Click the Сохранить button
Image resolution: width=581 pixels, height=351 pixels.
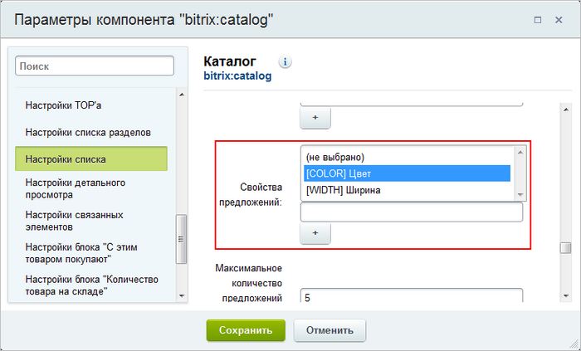click(x=246, y=329)
